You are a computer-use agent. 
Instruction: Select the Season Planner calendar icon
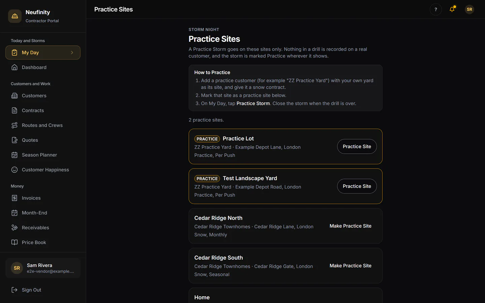(x=14, y=155)
